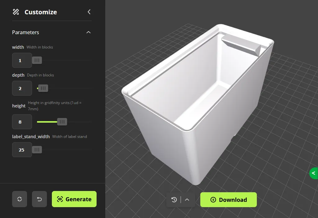Click the height value field showing 8
This screenshot has width=318, height=218.
[x=22, y=121]
